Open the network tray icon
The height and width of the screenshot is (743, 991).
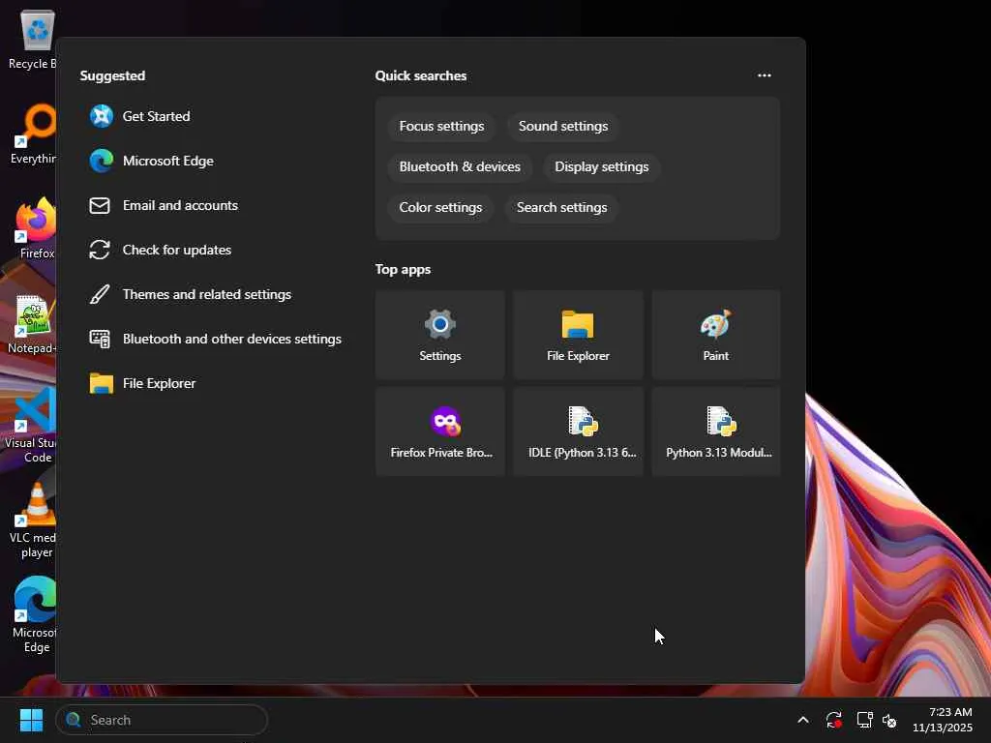[864, 720]
